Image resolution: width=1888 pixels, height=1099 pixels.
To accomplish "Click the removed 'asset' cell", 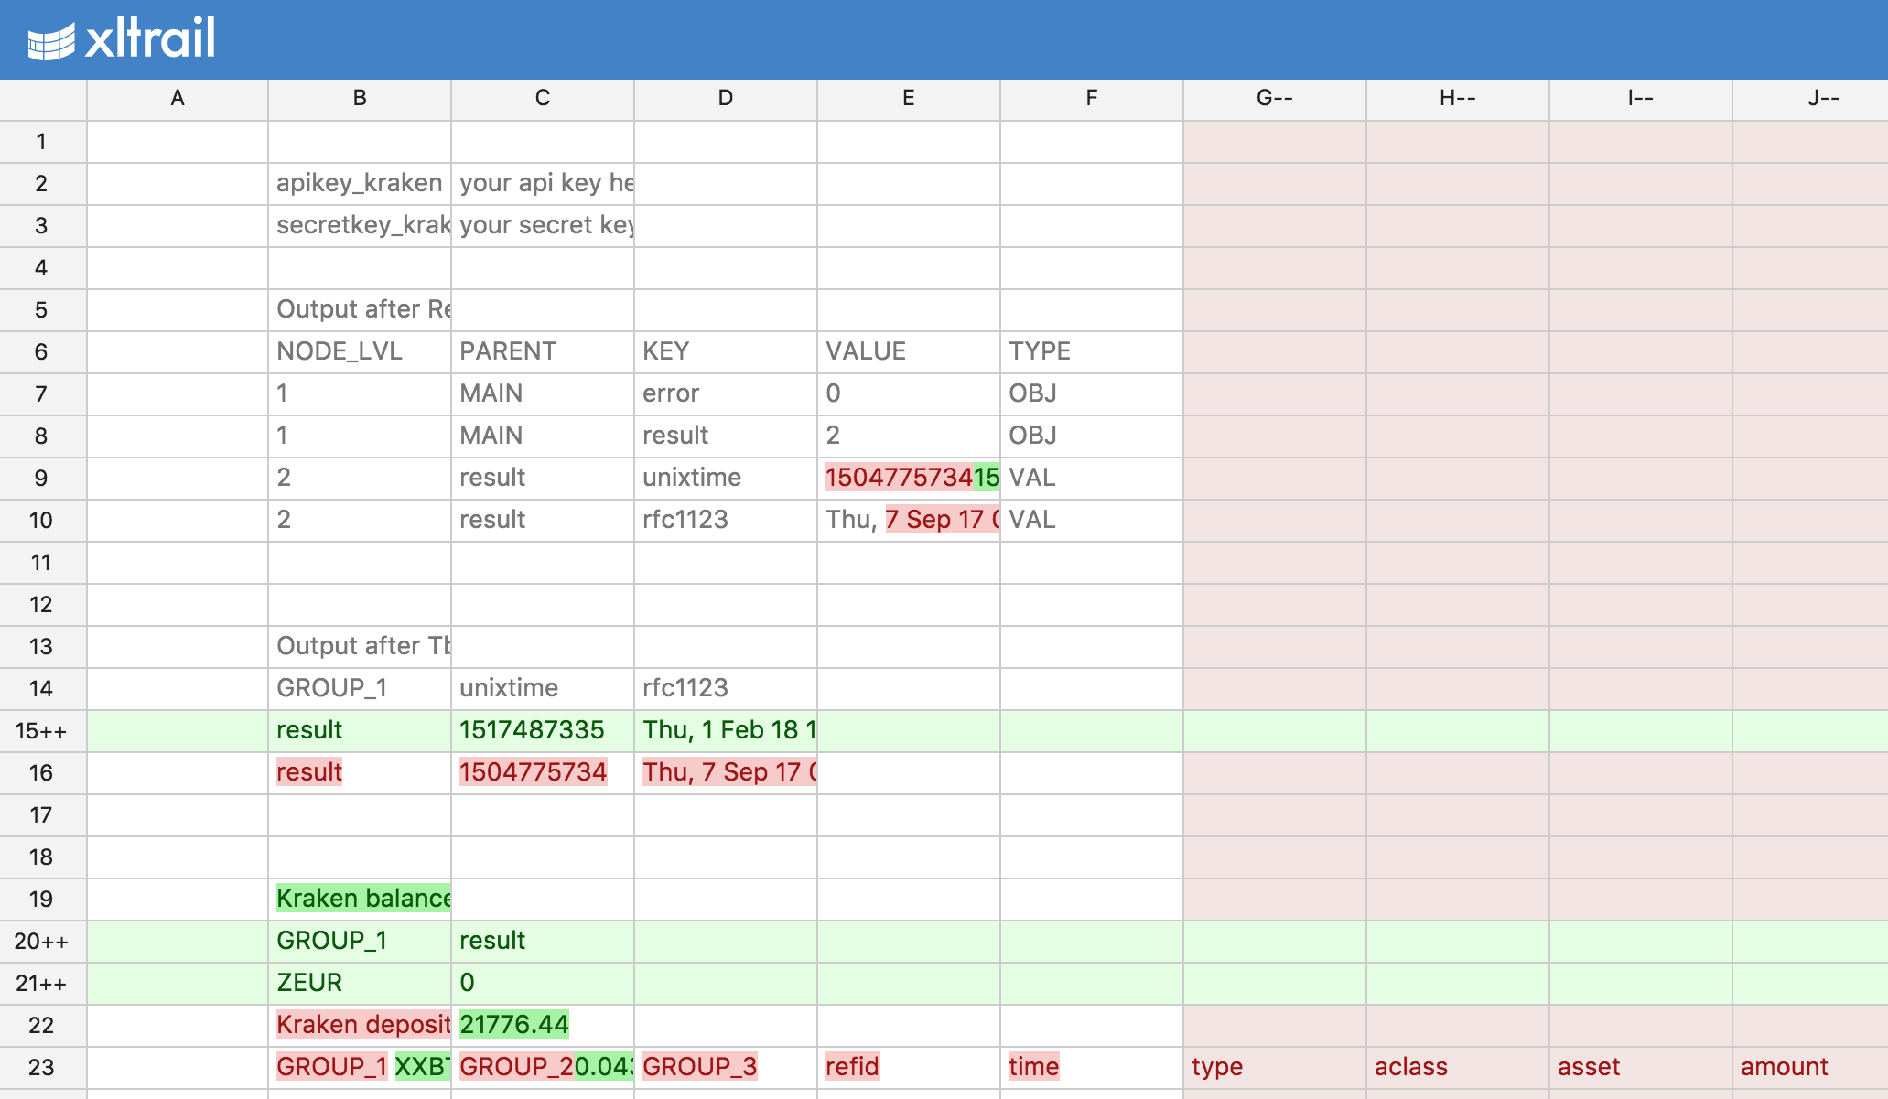I will pyautogui.click(x=1641, y=1068).
